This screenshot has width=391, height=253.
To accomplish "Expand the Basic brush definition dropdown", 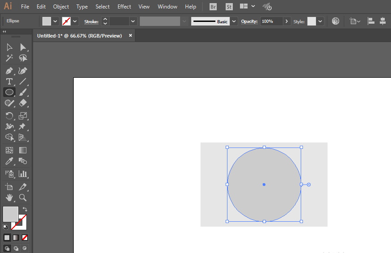I will (x=234, y=21).
